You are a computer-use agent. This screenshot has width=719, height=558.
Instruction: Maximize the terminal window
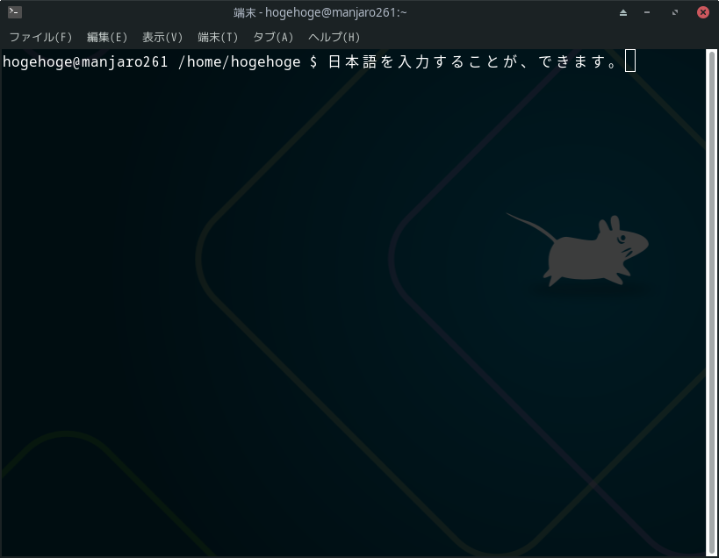pos(674,12)
